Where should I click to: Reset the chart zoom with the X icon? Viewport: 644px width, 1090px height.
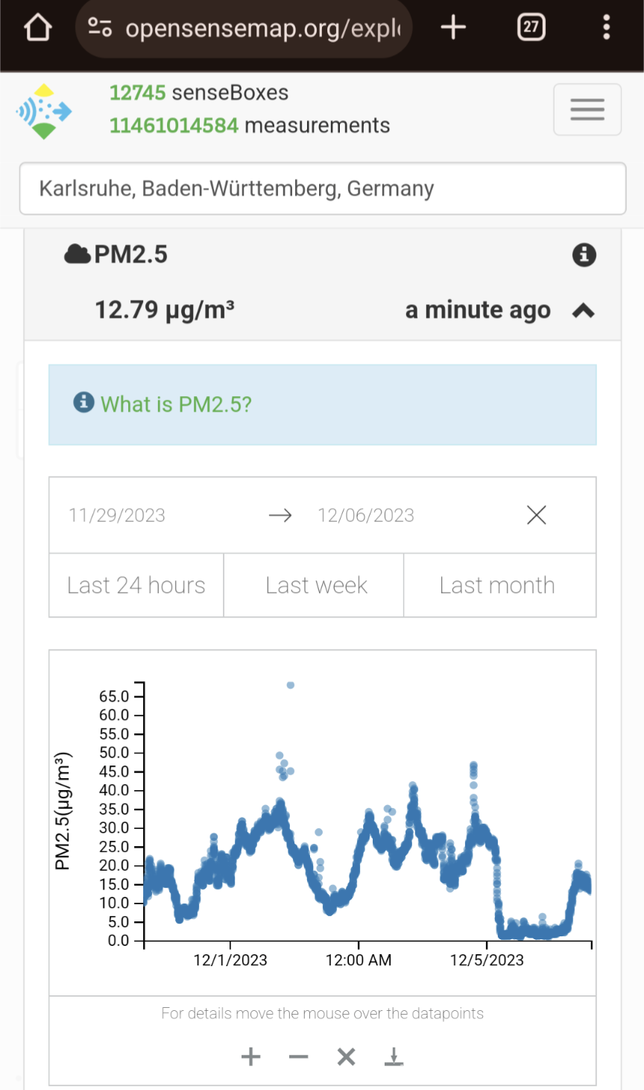coord(346,1056)
